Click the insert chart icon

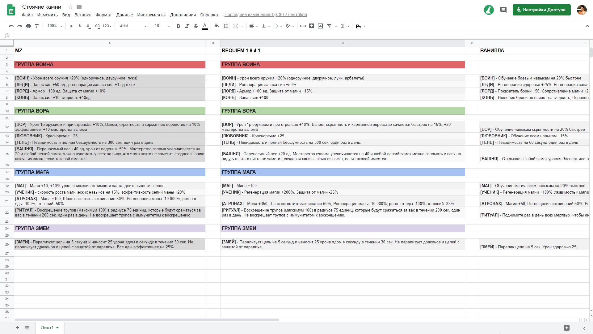pos(320,26)
